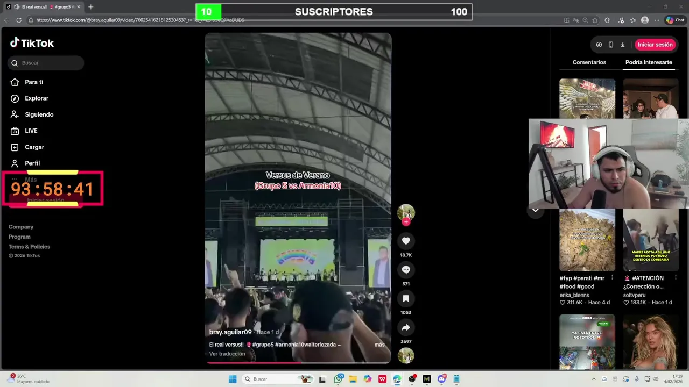This screenshot has width=689, height=387.
Task: Open File Explorer from the taskbar
Action: click(353, 379)
